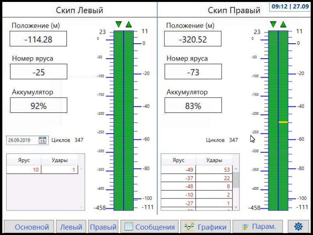Click the left skip up-arrow indicator
The image size is (313, 235).
129,25
